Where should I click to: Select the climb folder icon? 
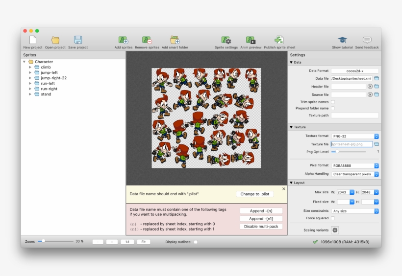[37, 67]
